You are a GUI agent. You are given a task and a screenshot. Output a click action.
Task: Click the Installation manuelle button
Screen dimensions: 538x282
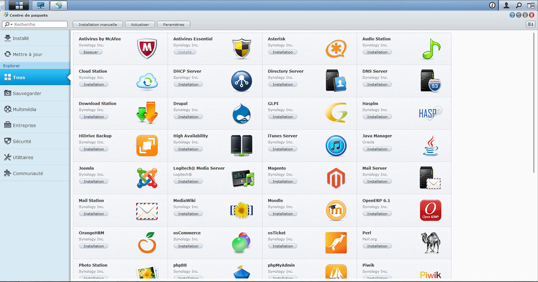(x=98, y=24)
